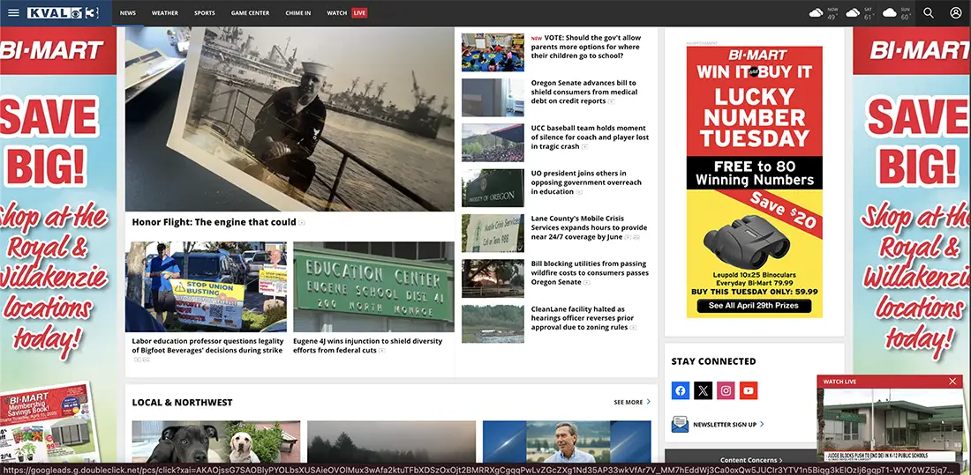The width and height of the screenshot is (971, 475).
Task: Open the Instagram social icon
Action: point(726,390)
